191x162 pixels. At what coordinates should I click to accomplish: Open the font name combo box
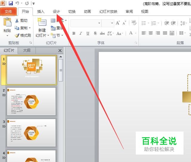(86, 23)
